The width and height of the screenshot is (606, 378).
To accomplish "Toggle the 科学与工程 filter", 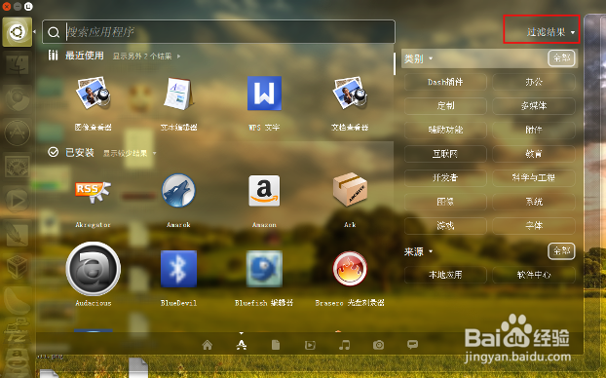I will coord(534,177).
